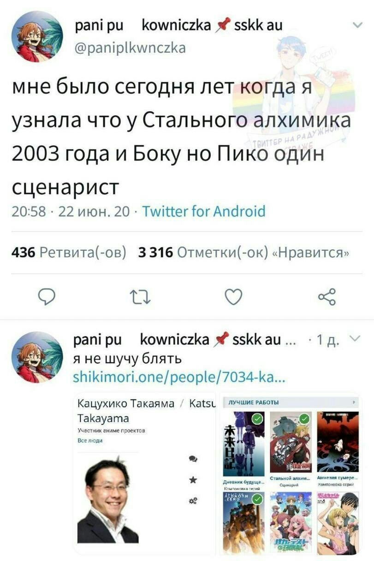Expand the main tweet options chevron
374x561 pixels.
click(357, 25)
